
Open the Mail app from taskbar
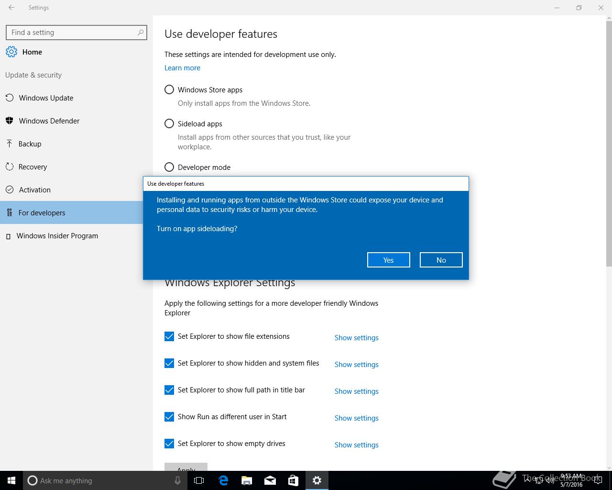coord(270,480)
